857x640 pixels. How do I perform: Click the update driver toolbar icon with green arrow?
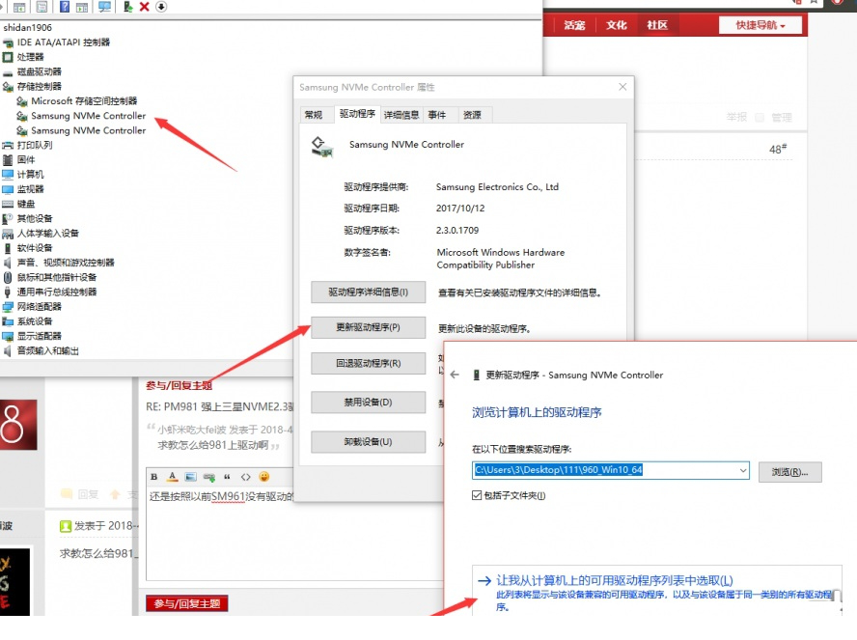pos(128,7)
